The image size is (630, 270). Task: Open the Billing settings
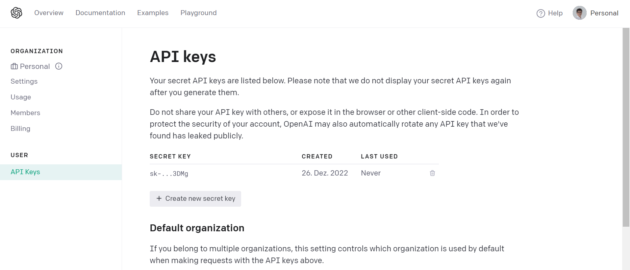pyautogui.click(x=20, y=128)
